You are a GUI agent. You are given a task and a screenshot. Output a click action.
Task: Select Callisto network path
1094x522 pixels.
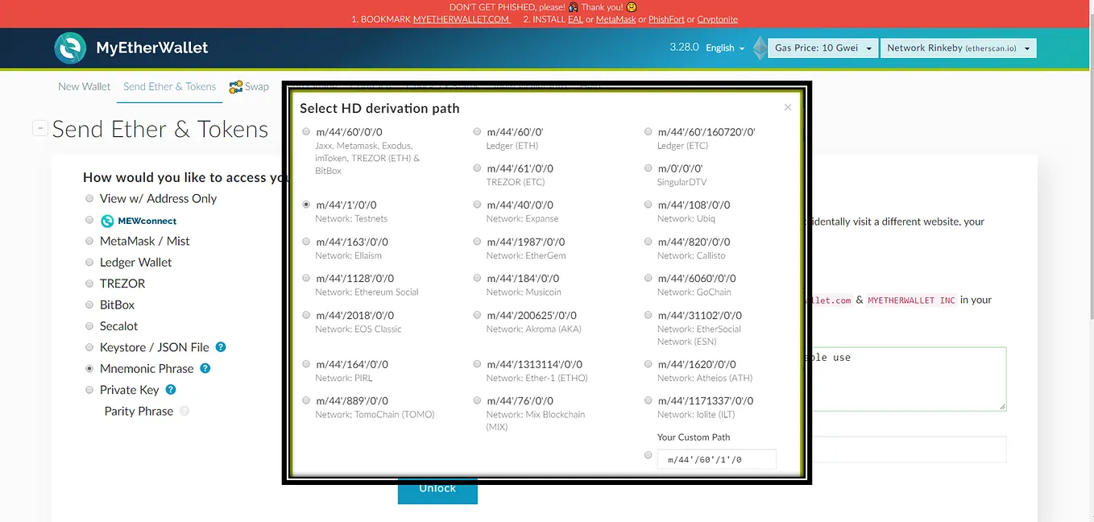click(649, 242)
